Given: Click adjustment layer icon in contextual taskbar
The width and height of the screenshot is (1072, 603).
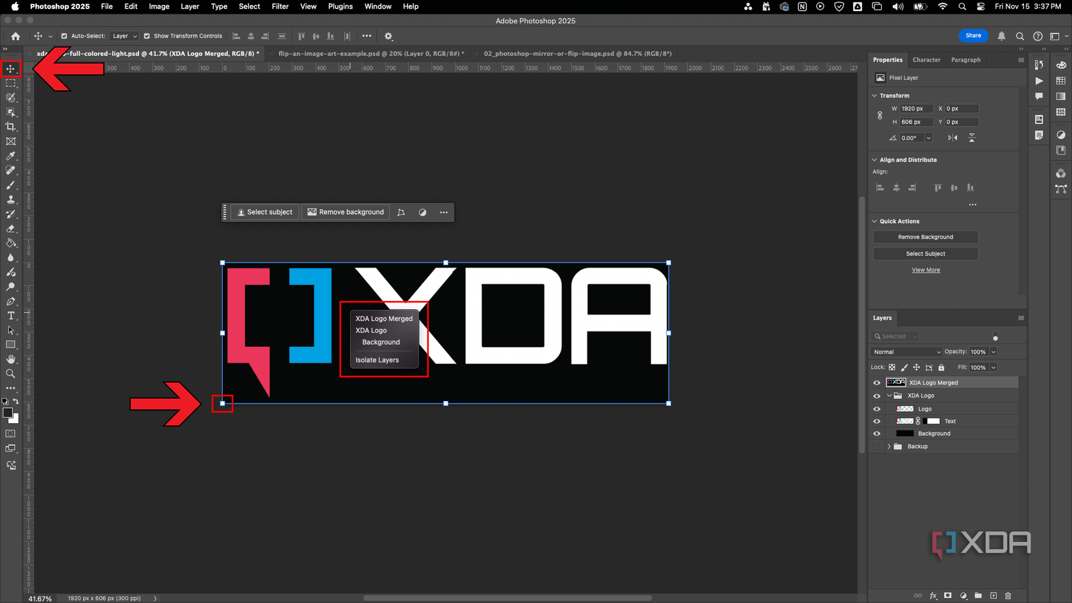Looking at the screenshot, I should pyautogui.click(x=422, y=212).
